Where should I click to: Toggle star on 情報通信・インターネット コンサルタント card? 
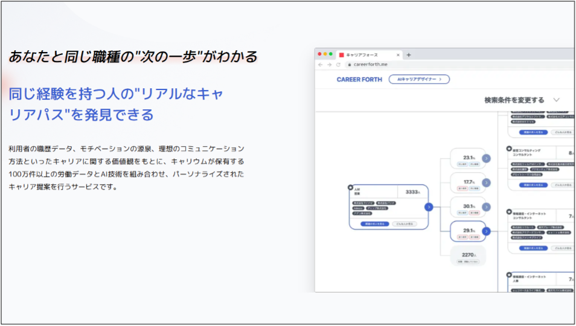pos(509,212)
